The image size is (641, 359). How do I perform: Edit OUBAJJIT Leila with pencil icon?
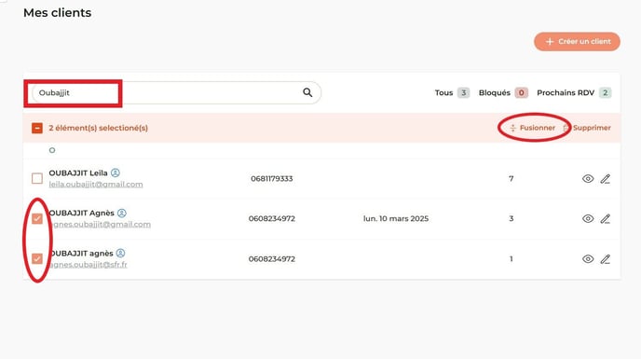click(606, 179)
